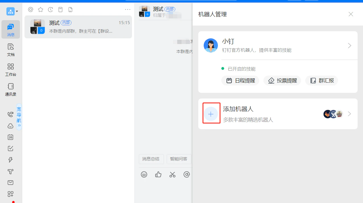The width and height of the screenshot is (363, 203).
Task: Click the 投票提醒 skill button
Action: pyautogui.click(x=282, y=81)
